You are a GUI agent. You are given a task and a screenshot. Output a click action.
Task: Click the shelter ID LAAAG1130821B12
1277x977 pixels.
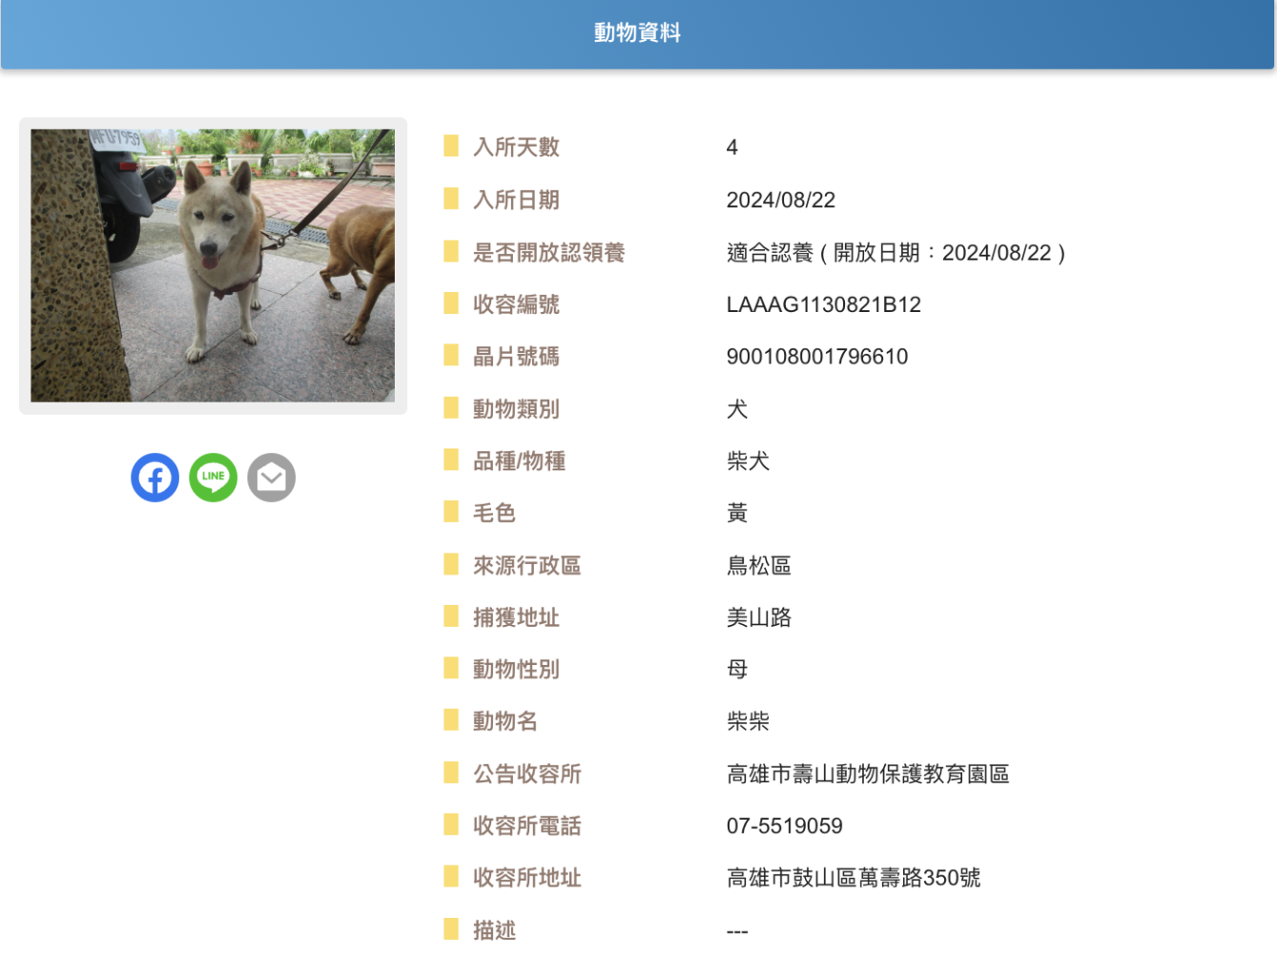[x=823, y=305]
